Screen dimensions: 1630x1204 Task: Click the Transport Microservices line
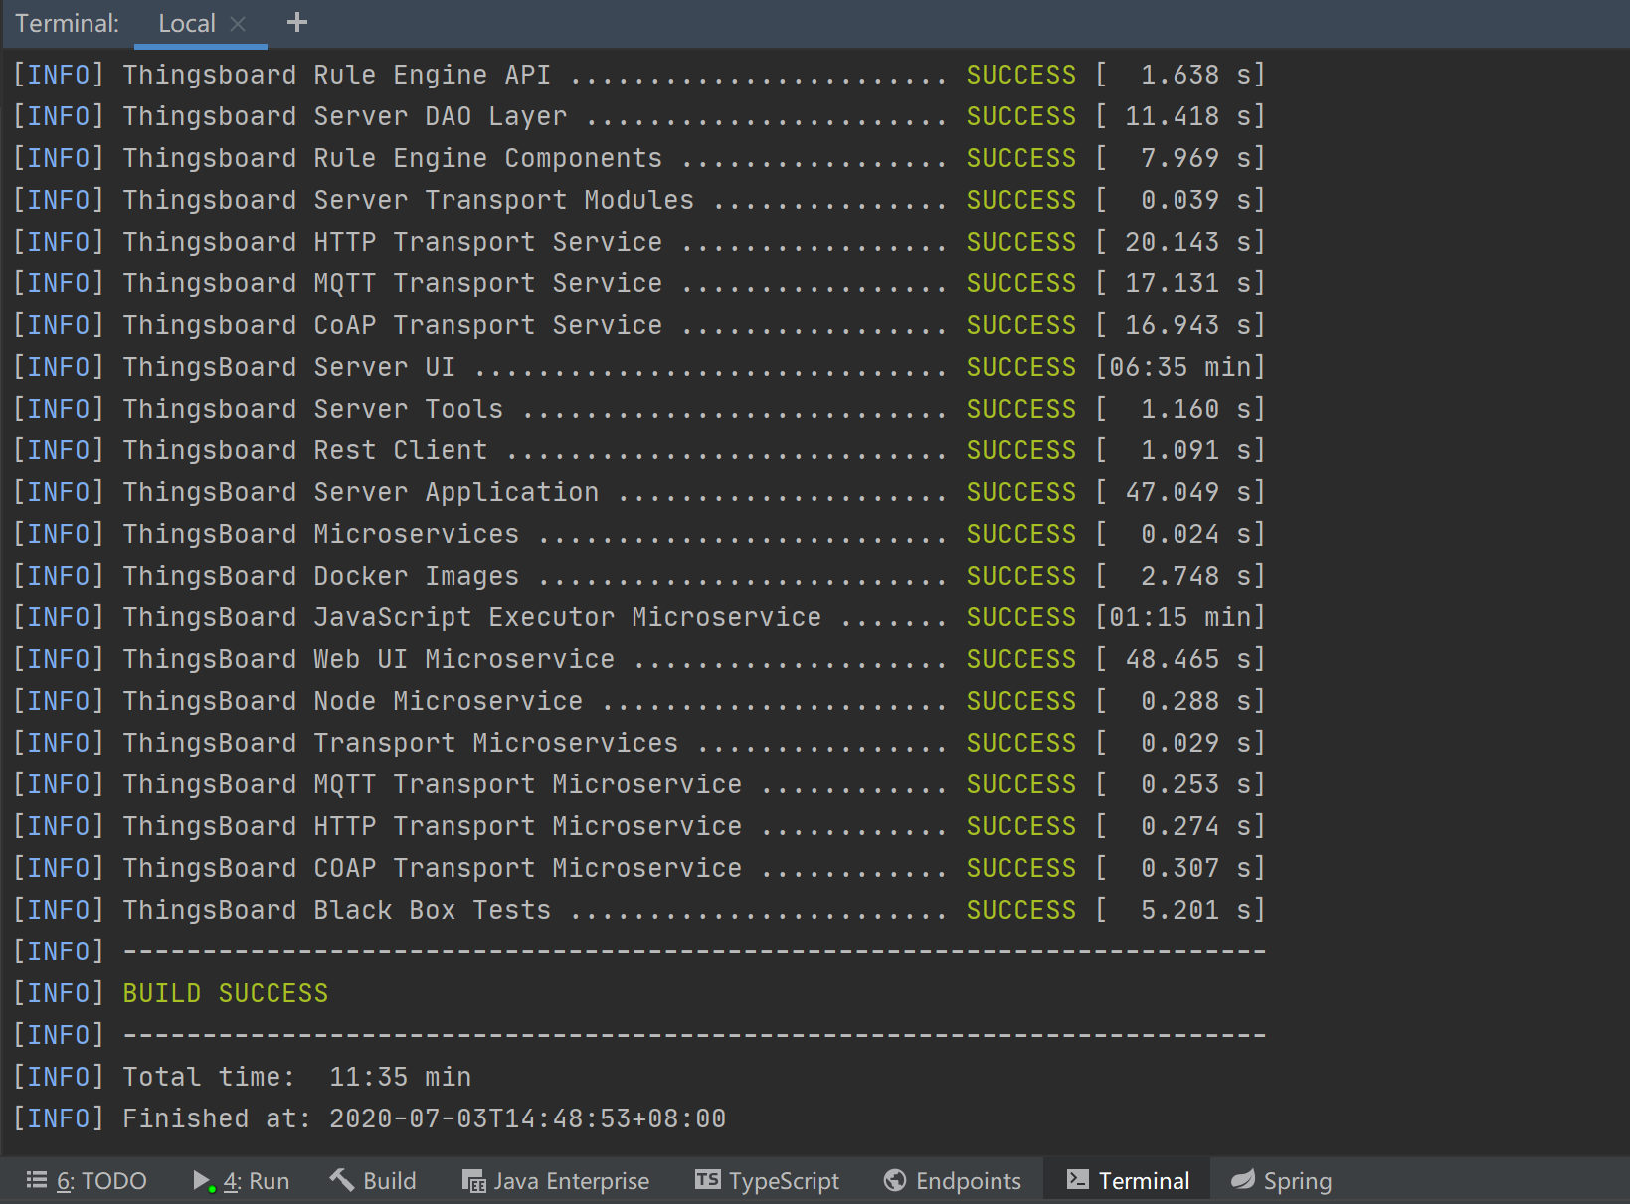pyautogui.click(x=638, y=743)
